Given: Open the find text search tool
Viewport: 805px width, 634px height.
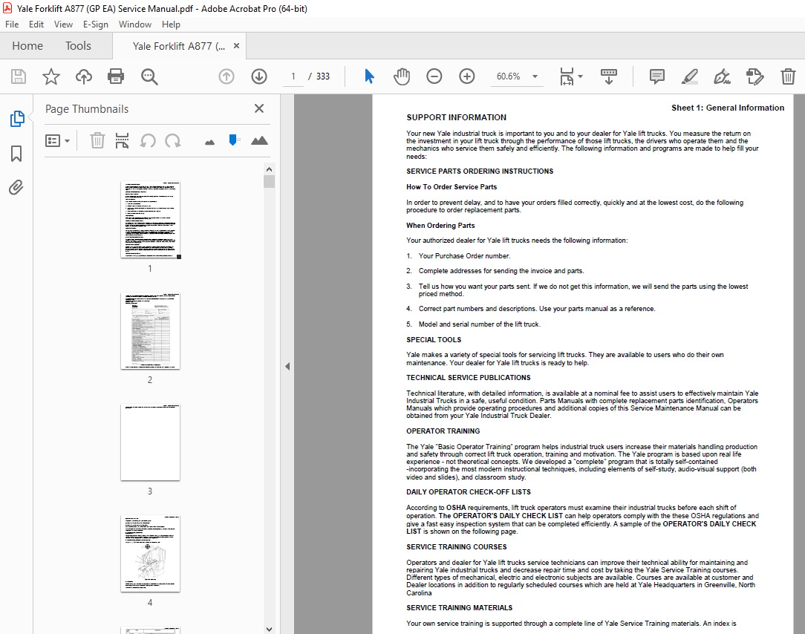Looking at the screenshot, I should [x=149, y=76].
